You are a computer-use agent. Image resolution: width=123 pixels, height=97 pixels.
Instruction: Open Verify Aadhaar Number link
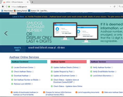[102, 68]
